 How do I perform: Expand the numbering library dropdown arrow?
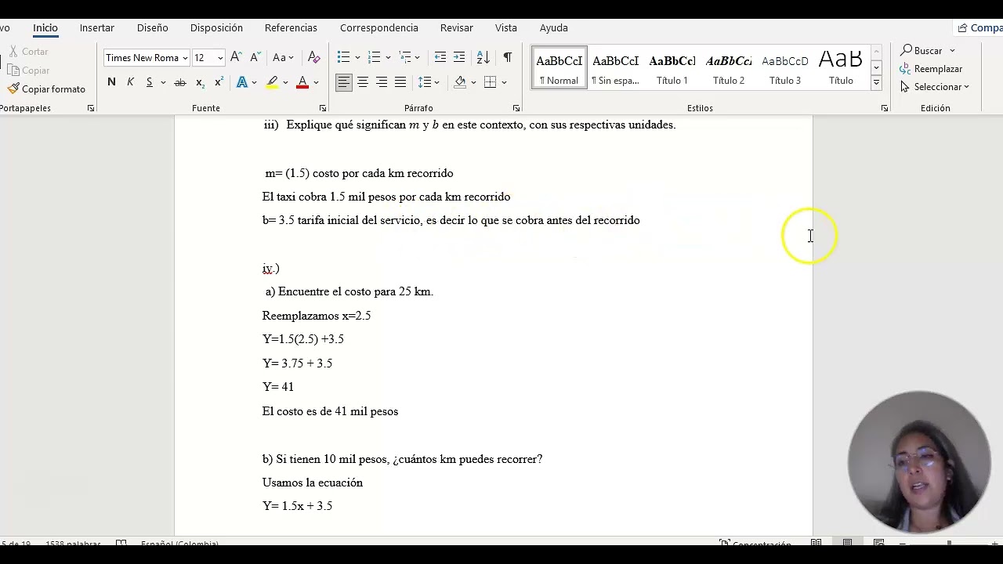tap(388, 57)
